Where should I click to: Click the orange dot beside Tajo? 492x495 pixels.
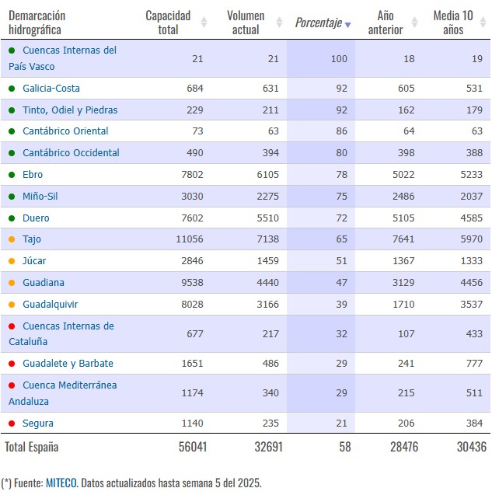[x=12, y=239]
